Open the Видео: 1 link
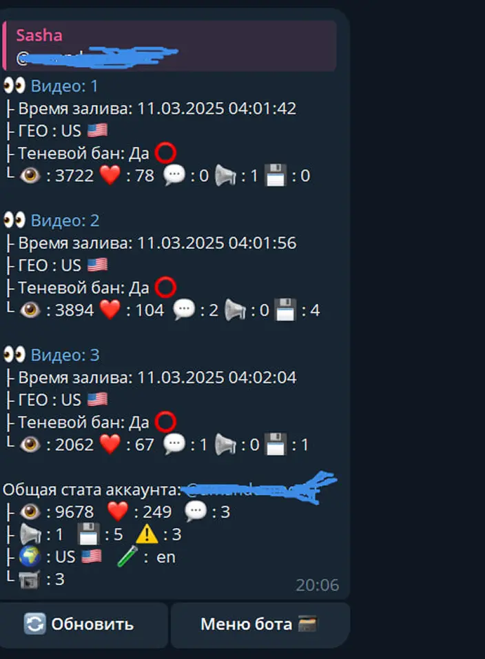 click(x=64, y=86)
